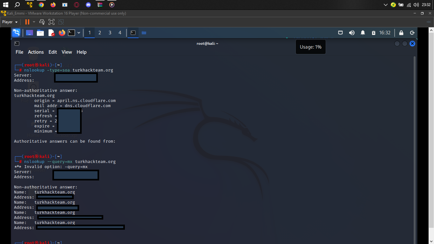Open the Windows clock showing 23:32
Screen dimensions: 434x244
(426, 5)
